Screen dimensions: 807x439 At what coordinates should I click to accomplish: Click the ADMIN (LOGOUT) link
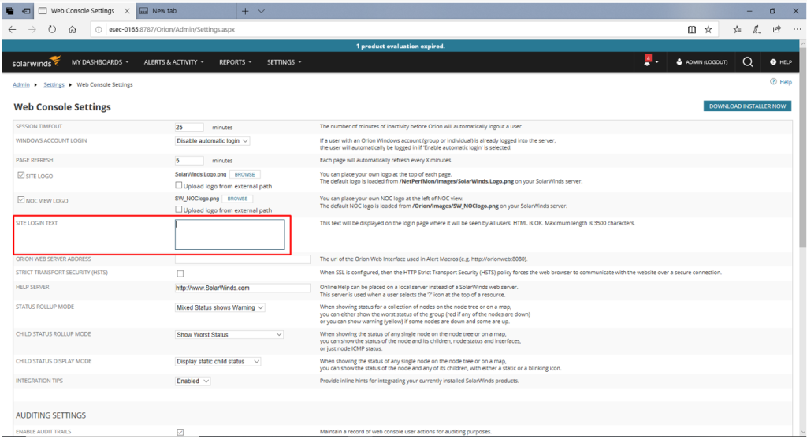(x=702, y=62)
